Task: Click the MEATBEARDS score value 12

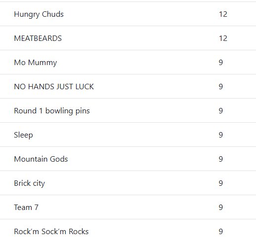Action: click(223, 38)
